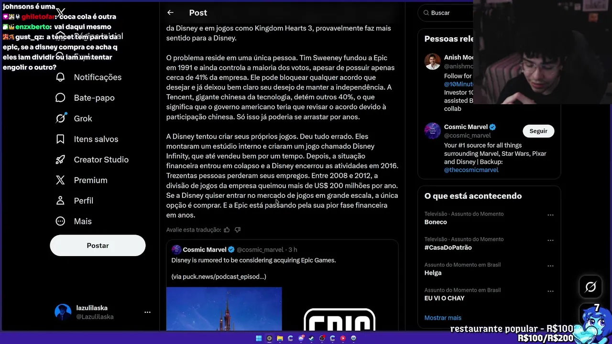Go back using the Post arrow
The height and width of the screenshot is (344, 612).
click(170, 12)
